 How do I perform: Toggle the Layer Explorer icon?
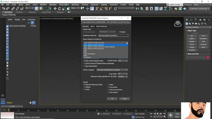tap(151, 9)
